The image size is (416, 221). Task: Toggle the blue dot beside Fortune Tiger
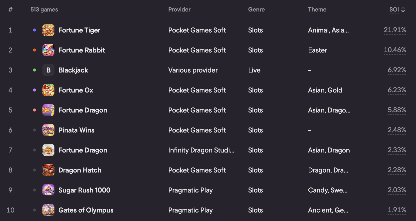pos(34,30)
